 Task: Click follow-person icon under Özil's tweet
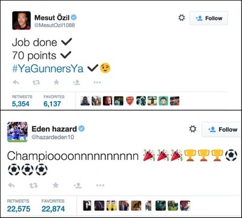[x=77, y=82]
